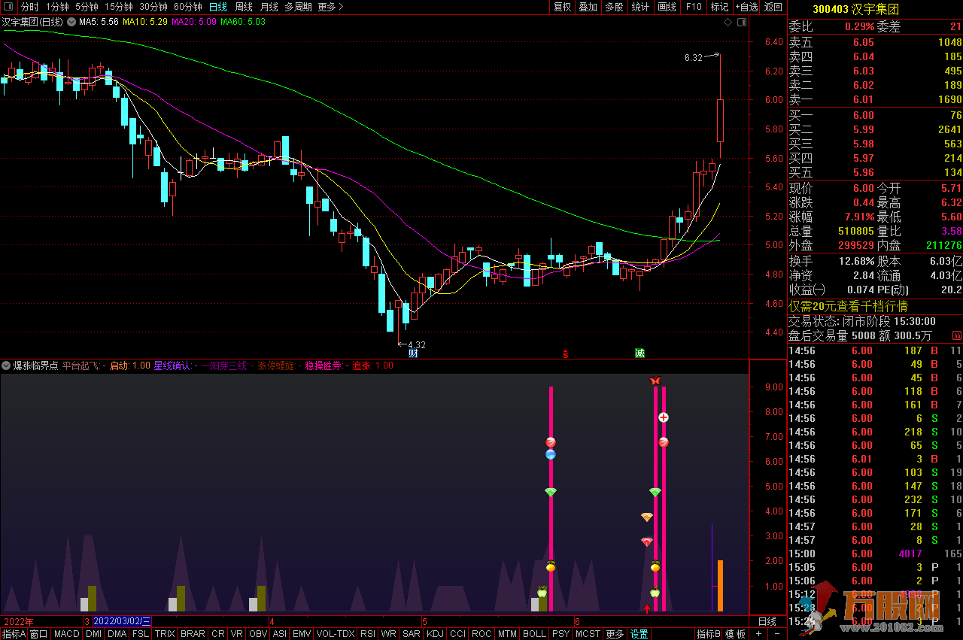Open the 设置 settings in indicator bar
Screen dimensions: 963x640
coord(639,634)
